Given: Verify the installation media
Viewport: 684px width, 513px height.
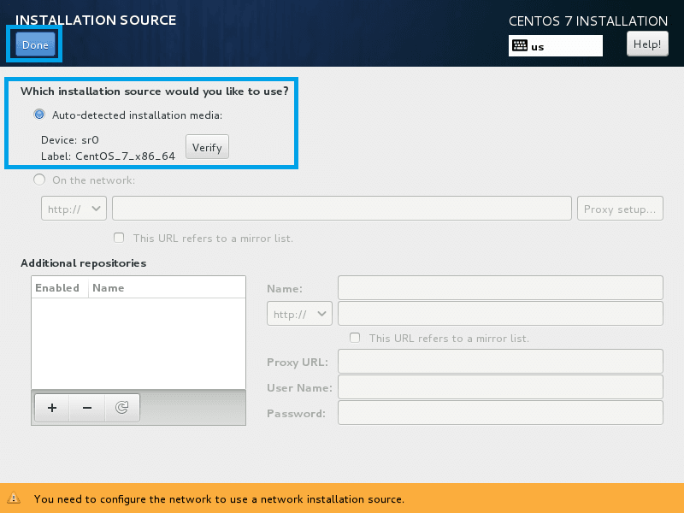Looking at the screenshot, I should (207, 147).
